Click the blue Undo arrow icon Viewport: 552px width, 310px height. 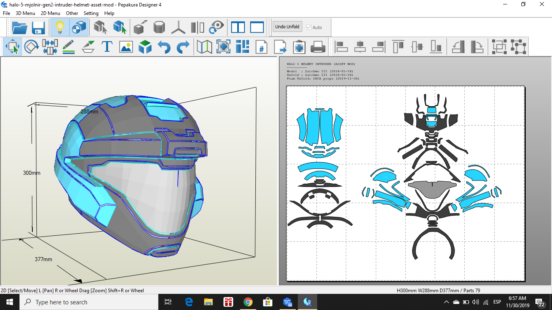(x=164, y=47)
